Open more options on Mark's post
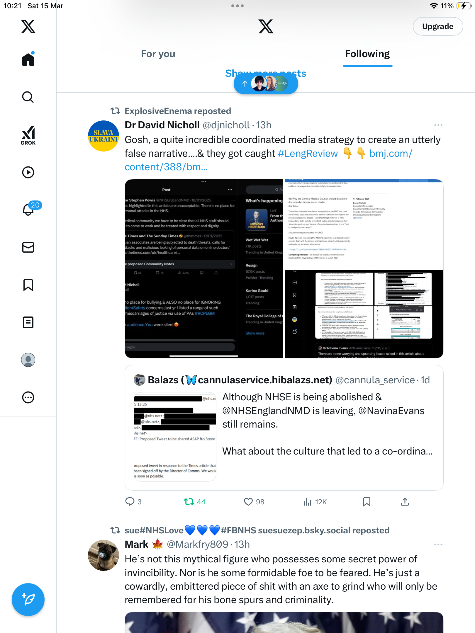 (x=438, y=544)
